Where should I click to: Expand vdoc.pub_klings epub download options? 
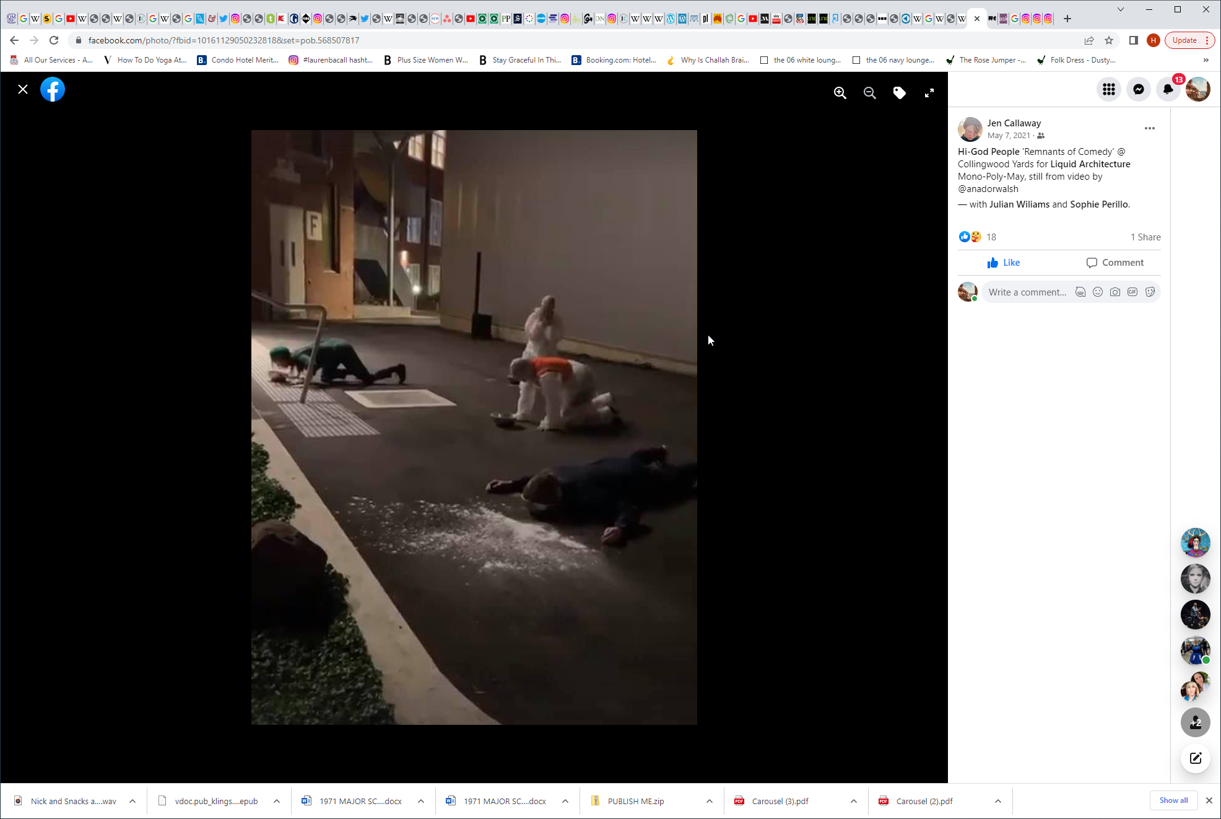coord(277,801)
